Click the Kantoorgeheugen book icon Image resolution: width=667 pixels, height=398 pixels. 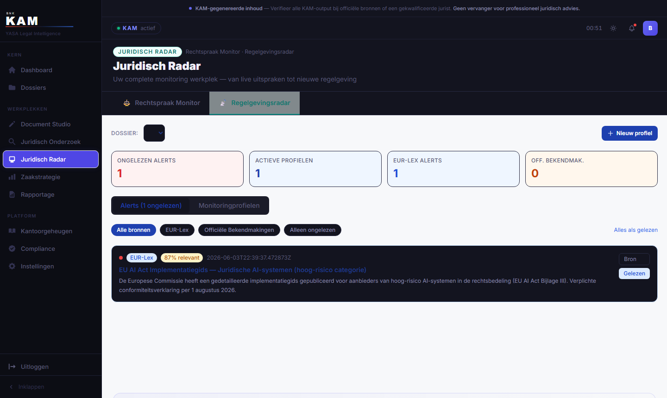coord(12,231)
